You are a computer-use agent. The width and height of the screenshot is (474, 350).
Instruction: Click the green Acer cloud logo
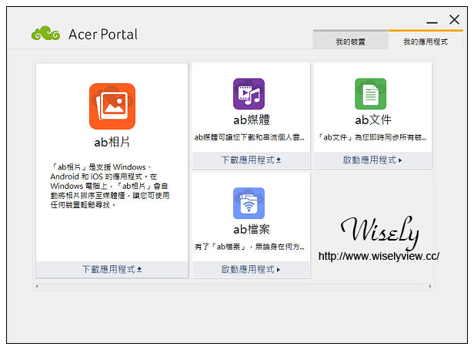[x=46, y=33]
